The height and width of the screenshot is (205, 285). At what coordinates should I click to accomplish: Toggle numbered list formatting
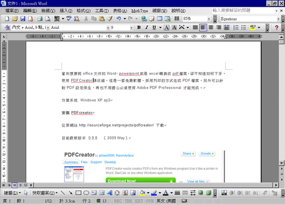coord(236,28)
